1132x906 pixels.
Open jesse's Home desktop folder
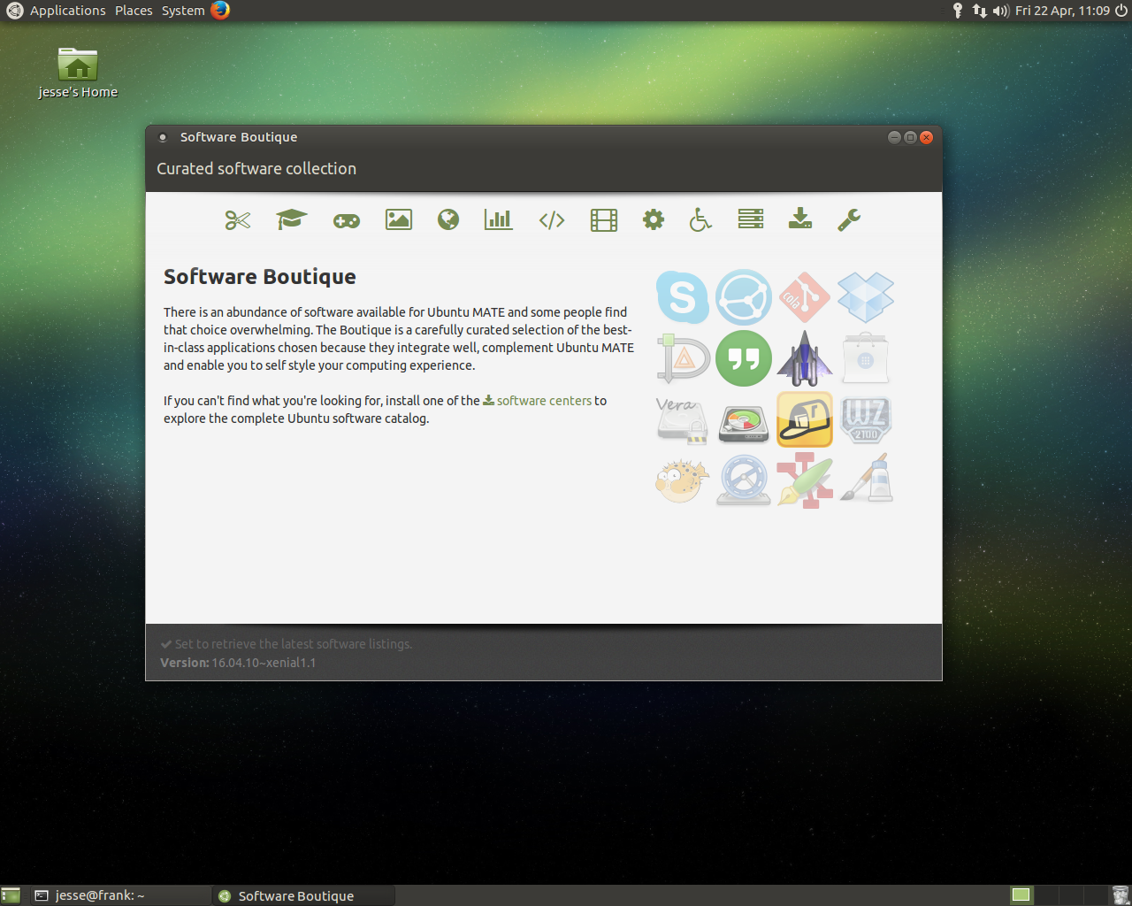pos(78,73)
